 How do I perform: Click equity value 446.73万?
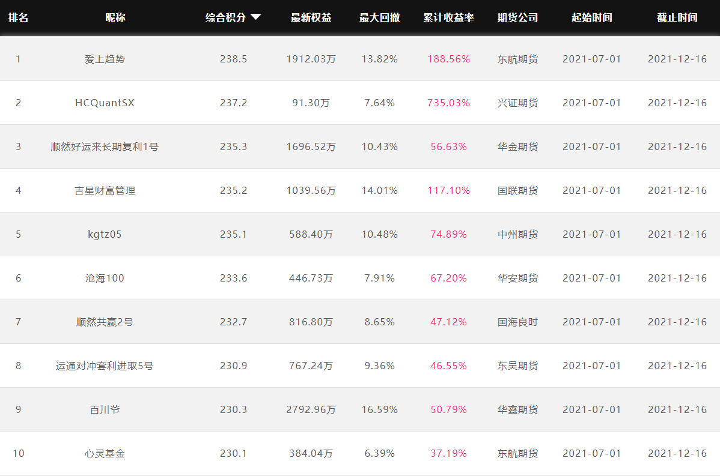[311, 278]
